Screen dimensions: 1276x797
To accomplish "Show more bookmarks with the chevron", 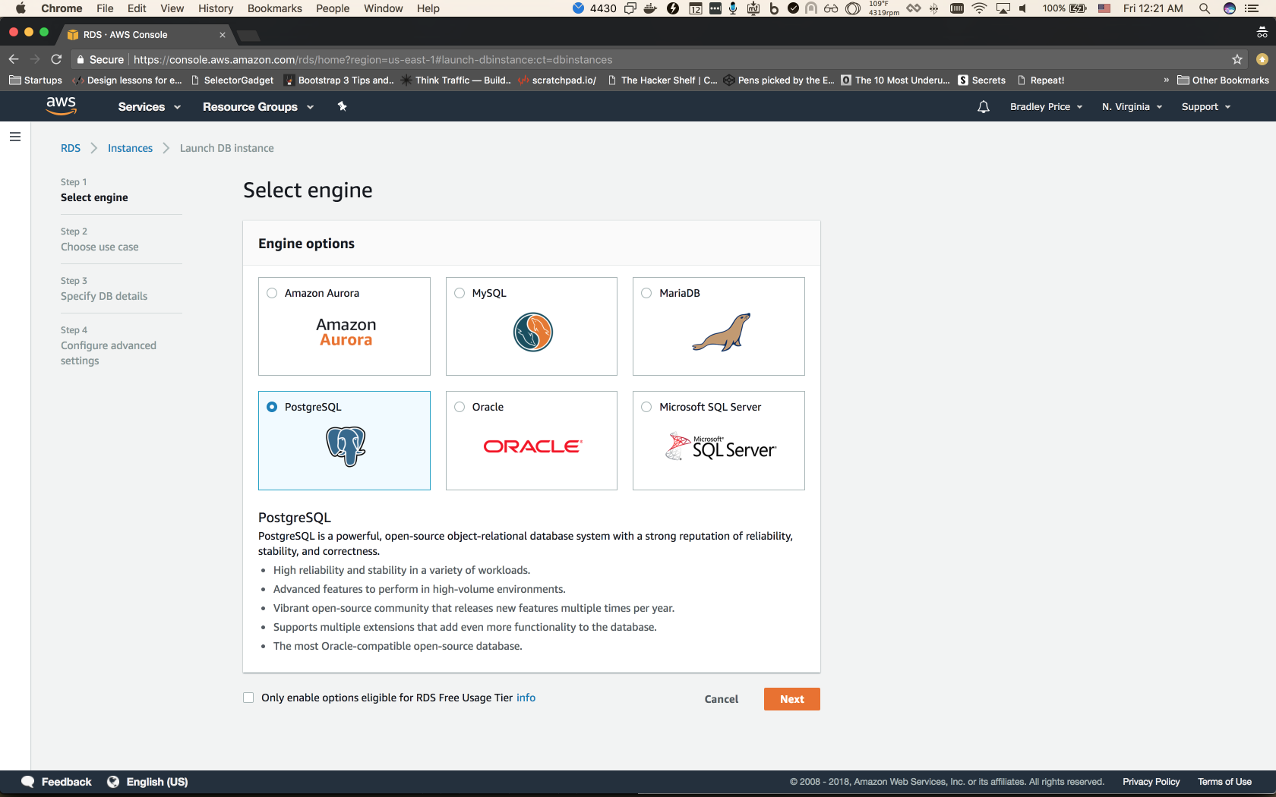I will click(x=1167, y=80).
